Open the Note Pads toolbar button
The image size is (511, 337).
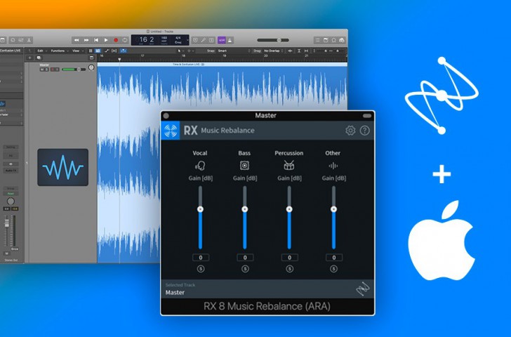326,40
